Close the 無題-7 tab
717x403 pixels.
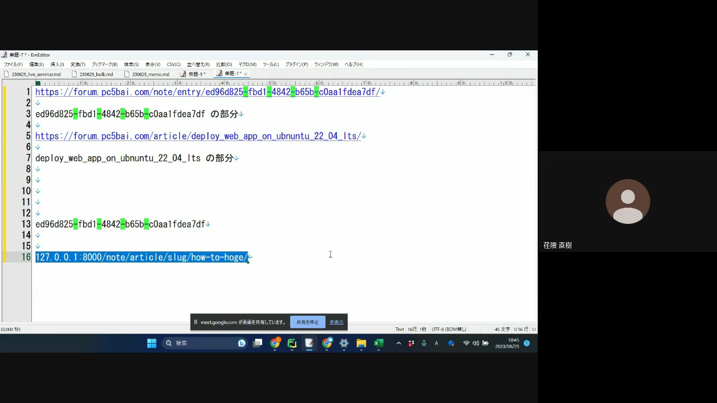(245, 74)
